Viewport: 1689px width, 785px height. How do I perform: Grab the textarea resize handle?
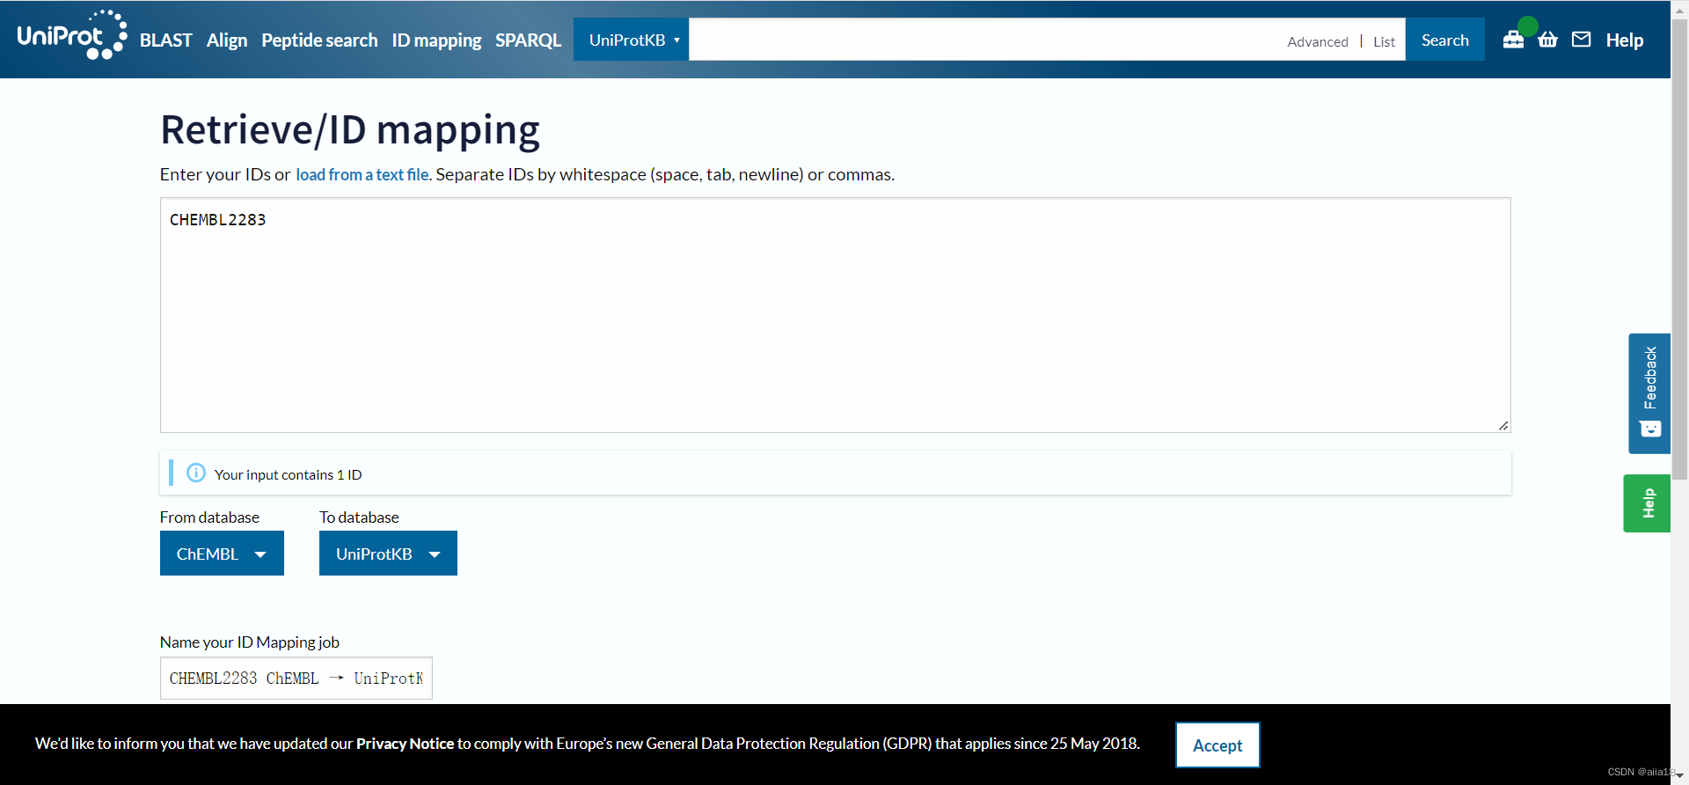pyautogui.click(x=1503, y=426)
